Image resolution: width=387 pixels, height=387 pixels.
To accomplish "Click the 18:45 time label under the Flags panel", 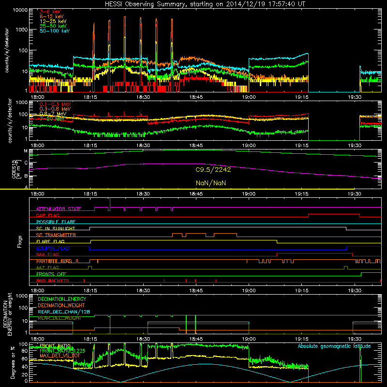I will click(196, 291).
